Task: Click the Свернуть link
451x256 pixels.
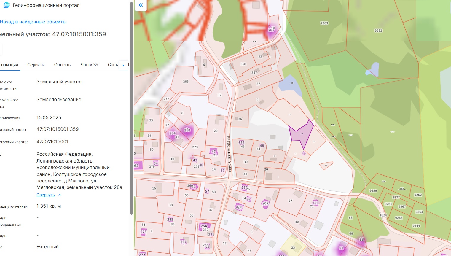Action: [45, 195]
